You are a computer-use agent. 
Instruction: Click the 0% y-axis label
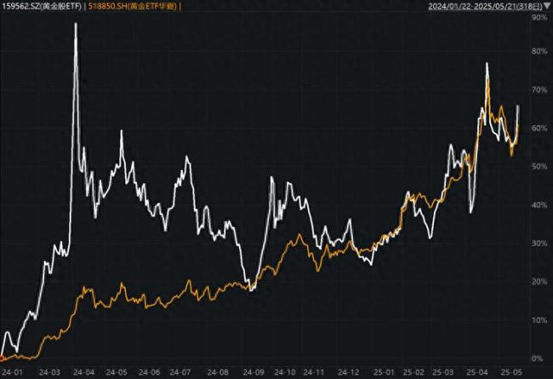click(537, 359)
